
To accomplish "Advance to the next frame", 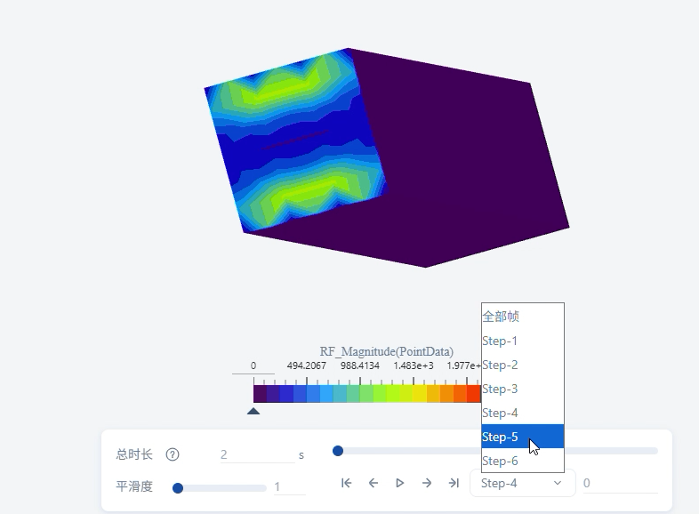I will coord(427,483).
